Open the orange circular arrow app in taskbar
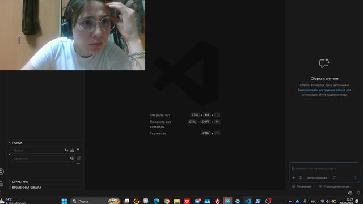363x204 pixels. coord(136,201)
